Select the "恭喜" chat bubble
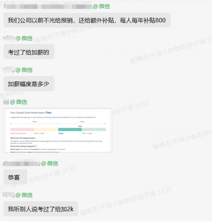 [15, 177]
